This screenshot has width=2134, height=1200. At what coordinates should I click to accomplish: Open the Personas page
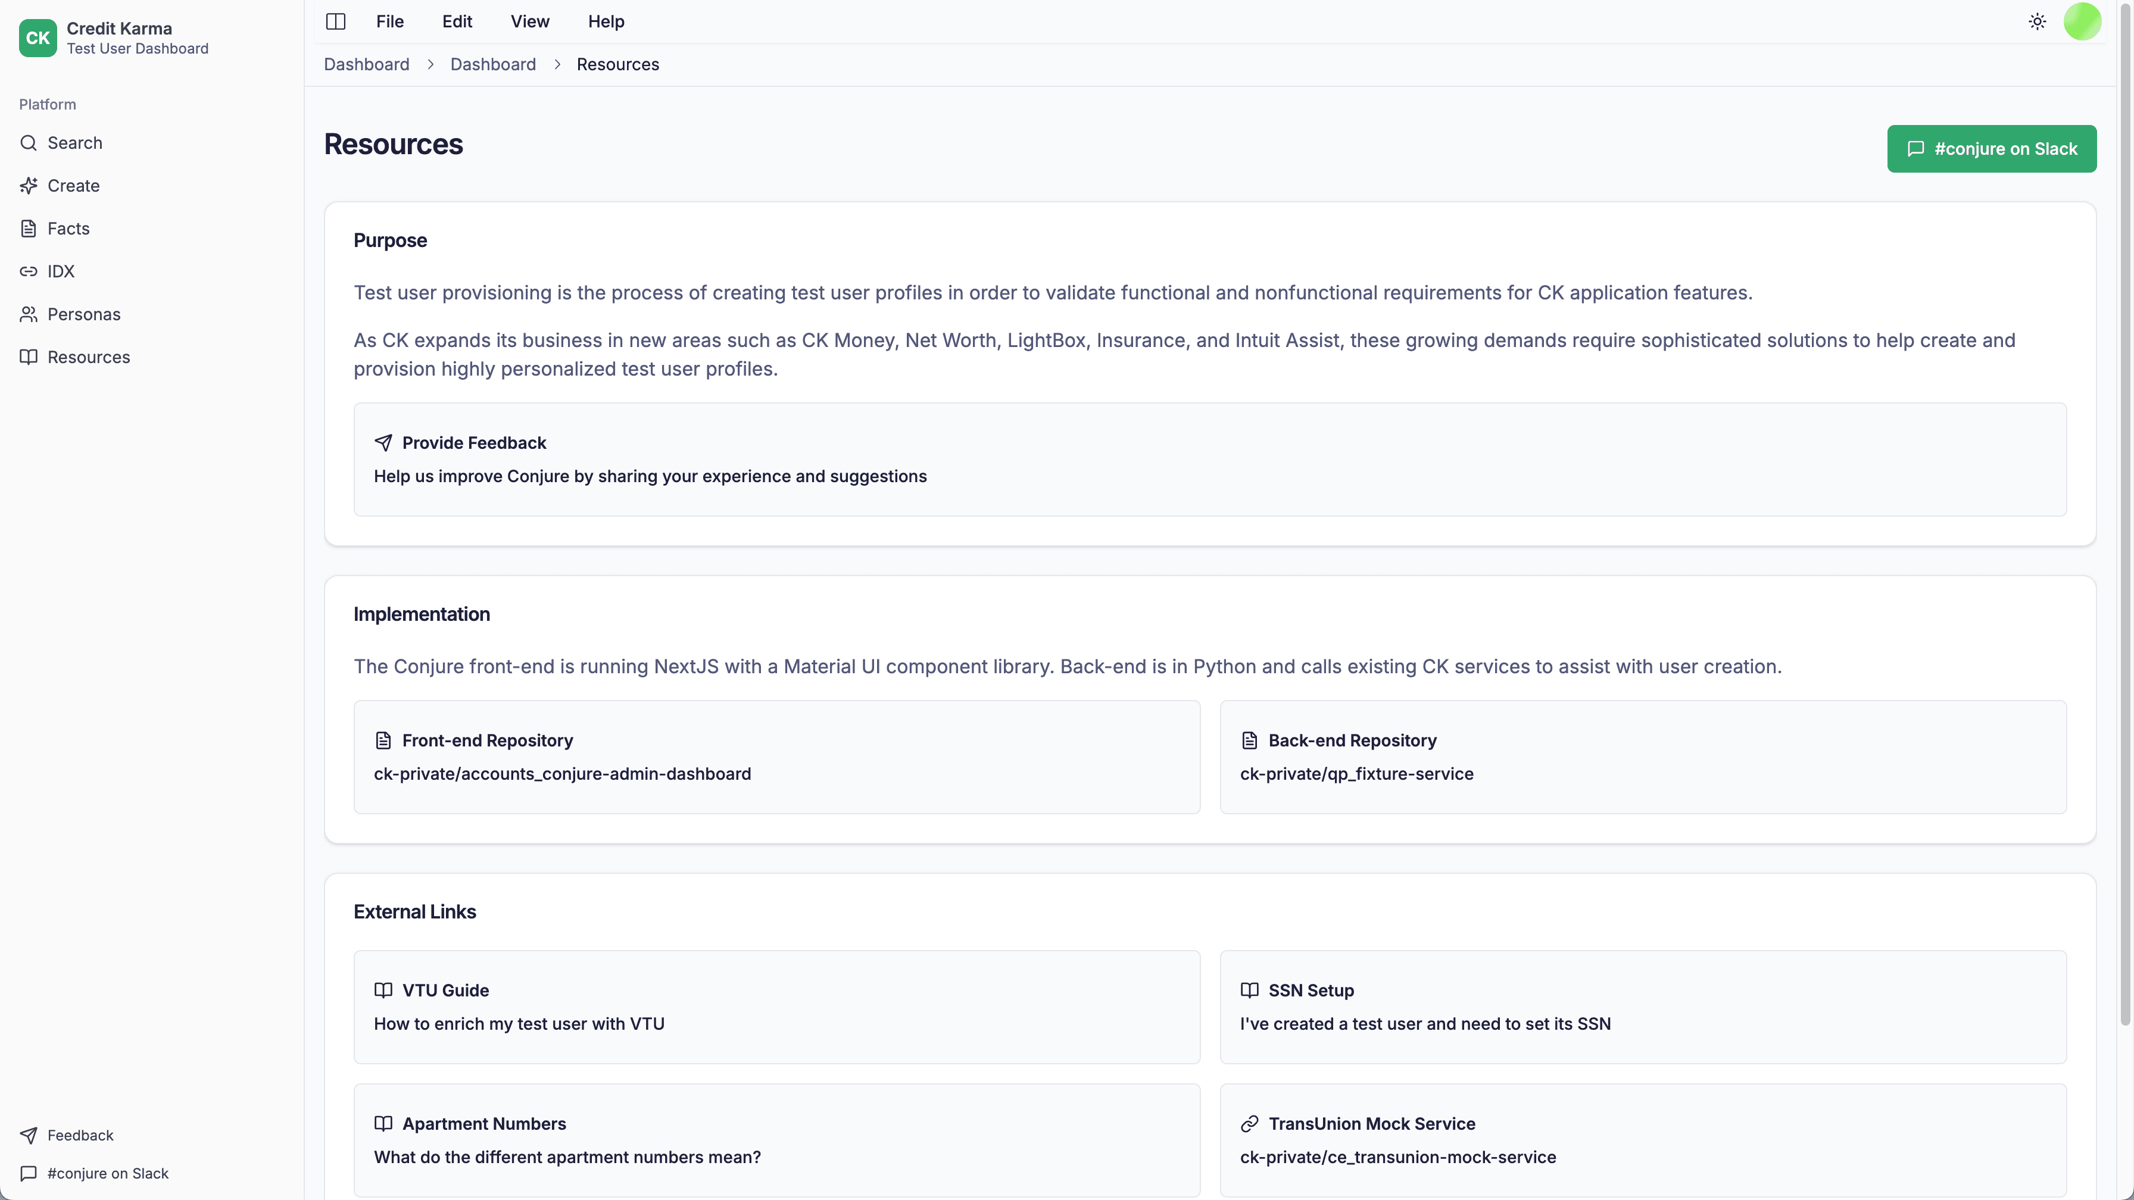84,314
